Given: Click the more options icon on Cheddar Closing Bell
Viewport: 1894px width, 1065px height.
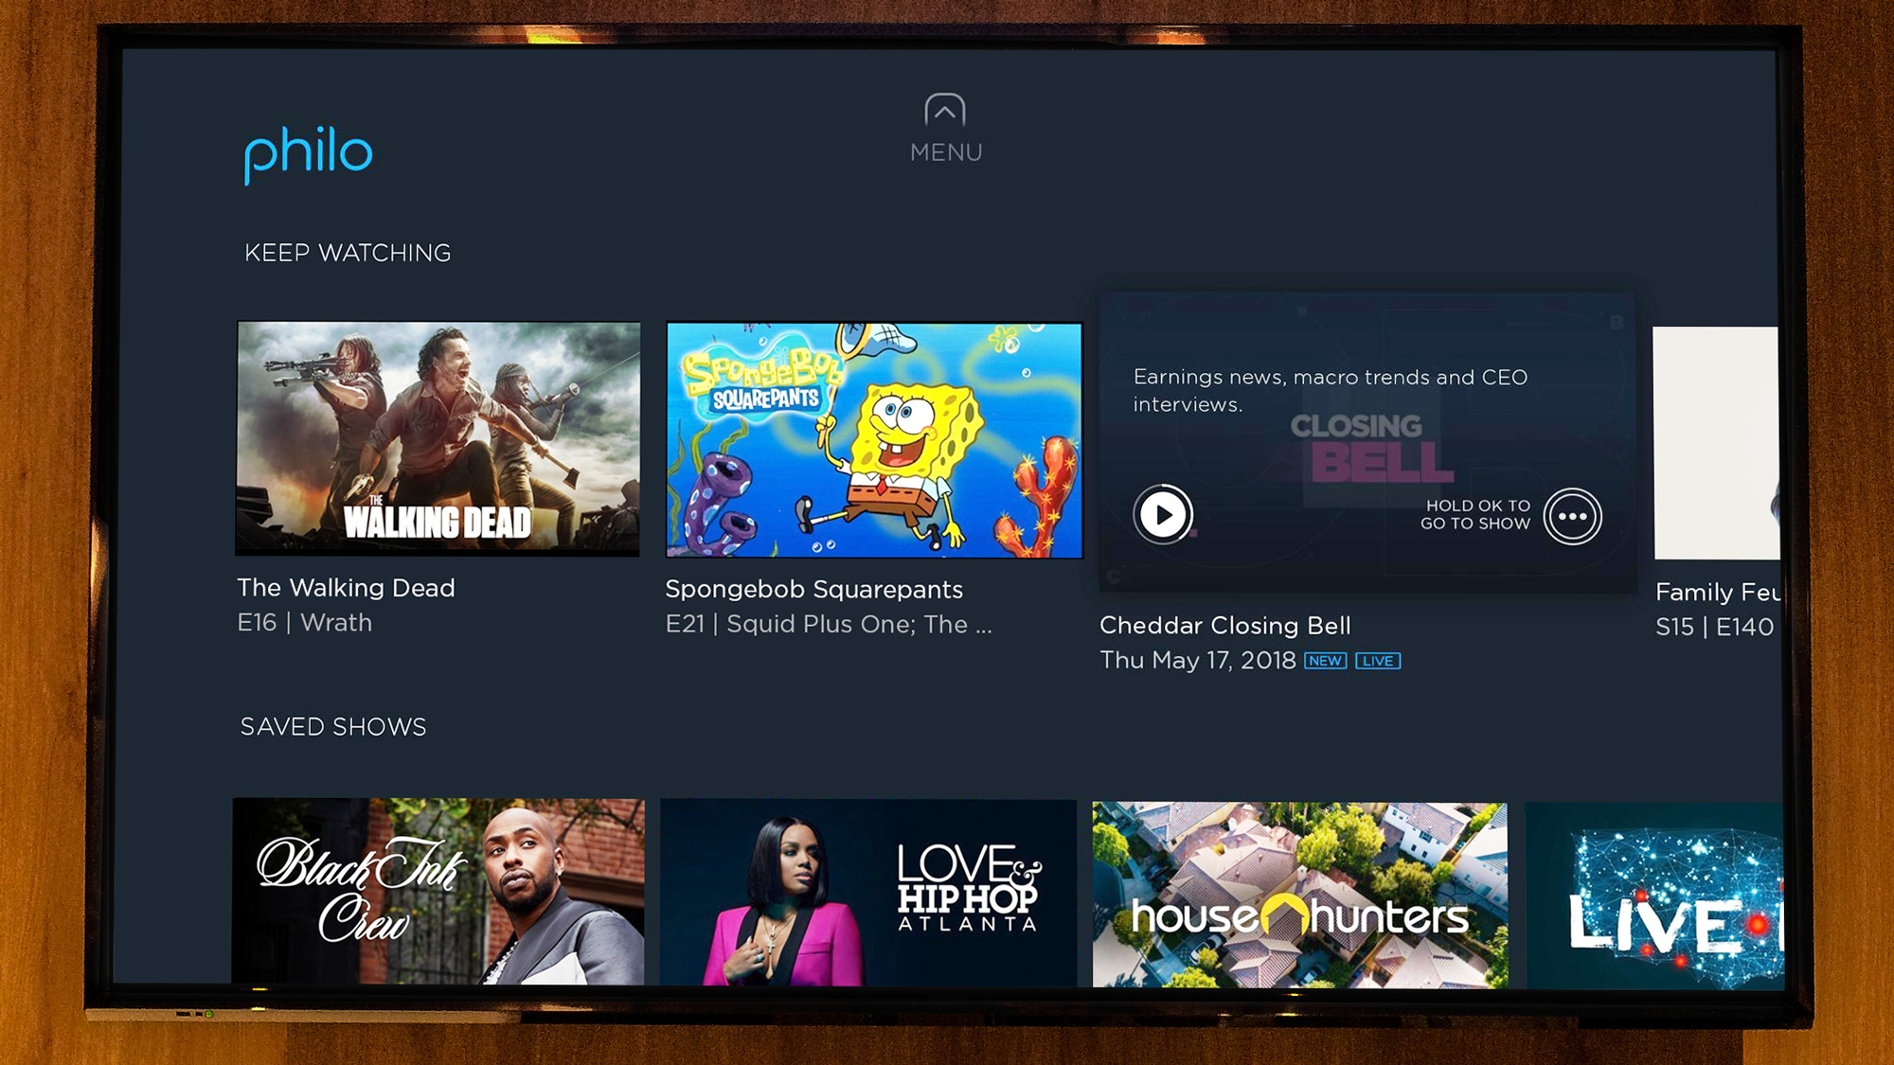Looking at the screenshot, I should click(1574, 514).
